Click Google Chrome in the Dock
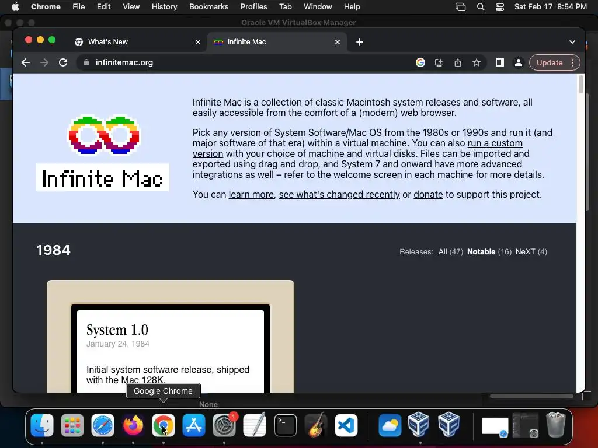The image size is (598, 448). [x=164, y=425]
